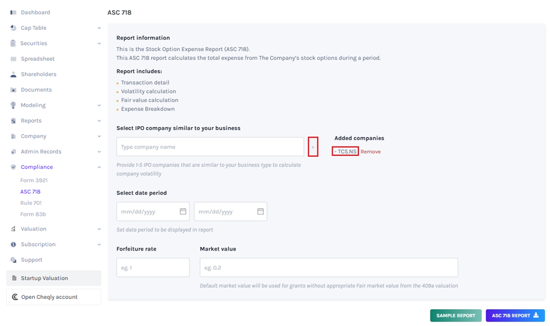Select Rule 701 in sidebar
550x326 pixels.
[31, 203]
